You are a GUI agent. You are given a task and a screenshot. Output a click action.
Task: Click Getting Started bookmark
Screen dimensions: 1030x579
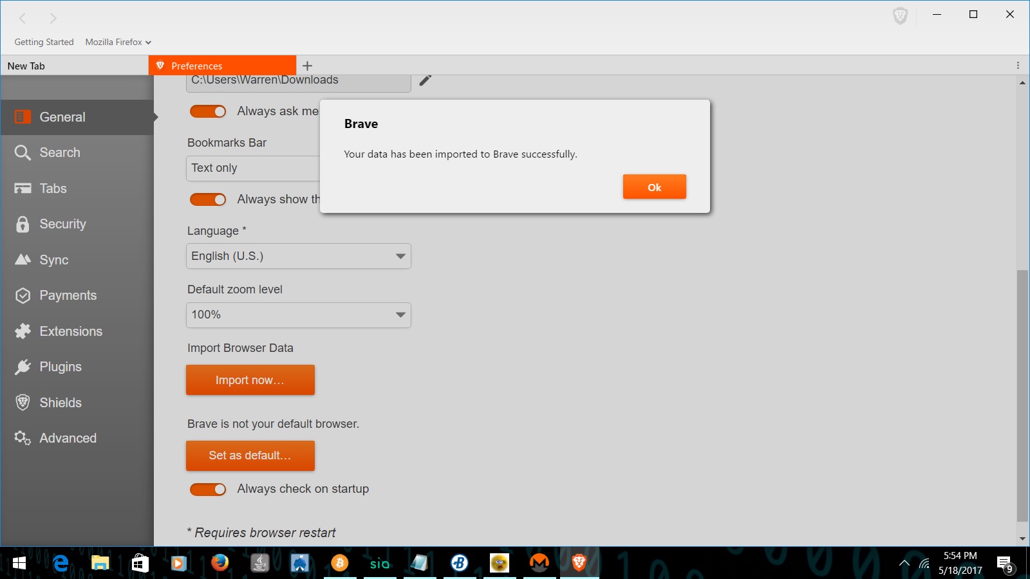44,42
